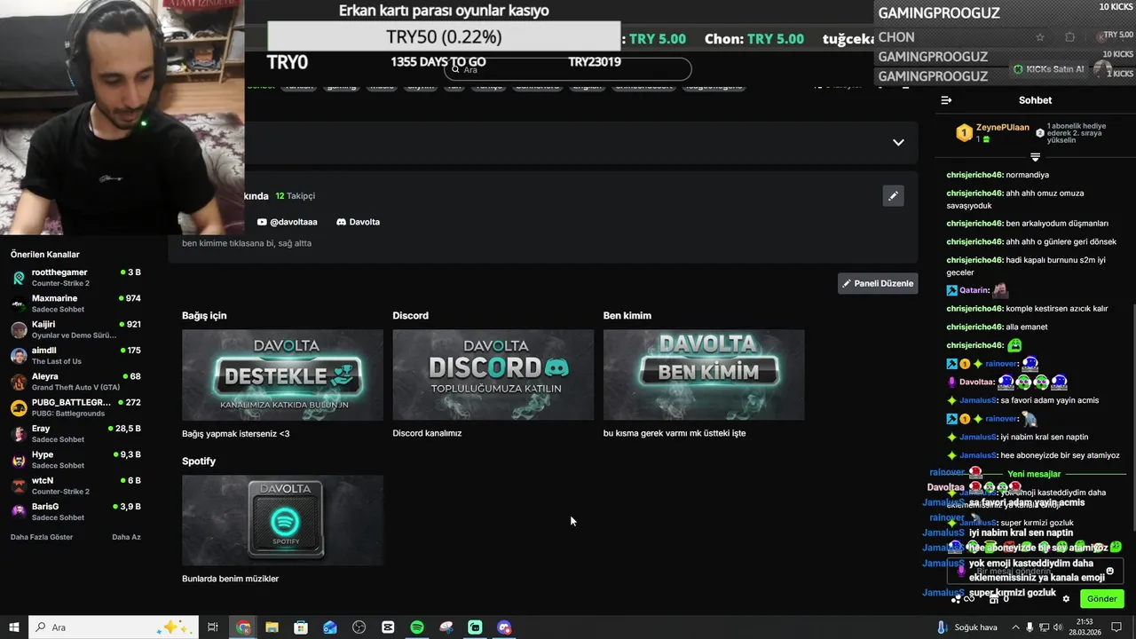
Task: Open OBS Studio from the taskbar
Action: tap(359, 627)
